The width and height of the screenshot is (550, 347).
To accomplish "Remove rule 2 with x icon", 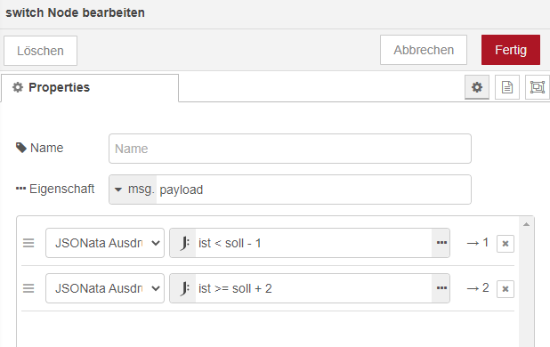I will 506,289.
